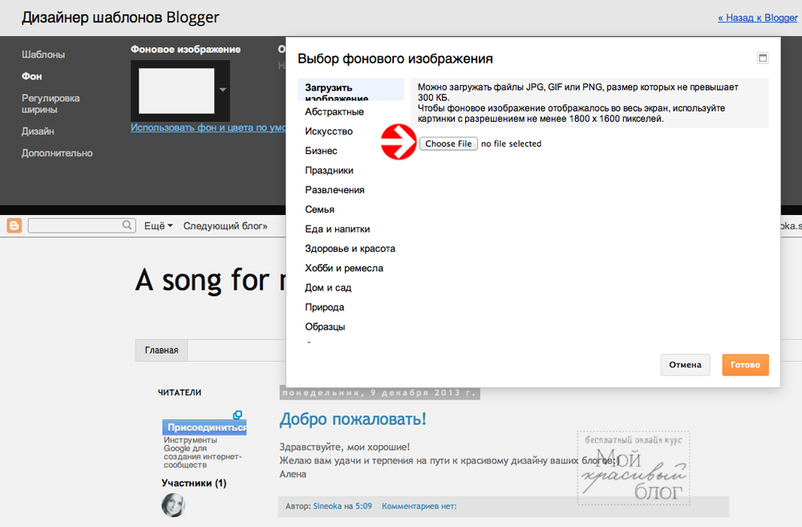Viewport: 802px width, 527px height.
Task: Click the maximize icon of image dialog
Action: [x=763, y=58]
